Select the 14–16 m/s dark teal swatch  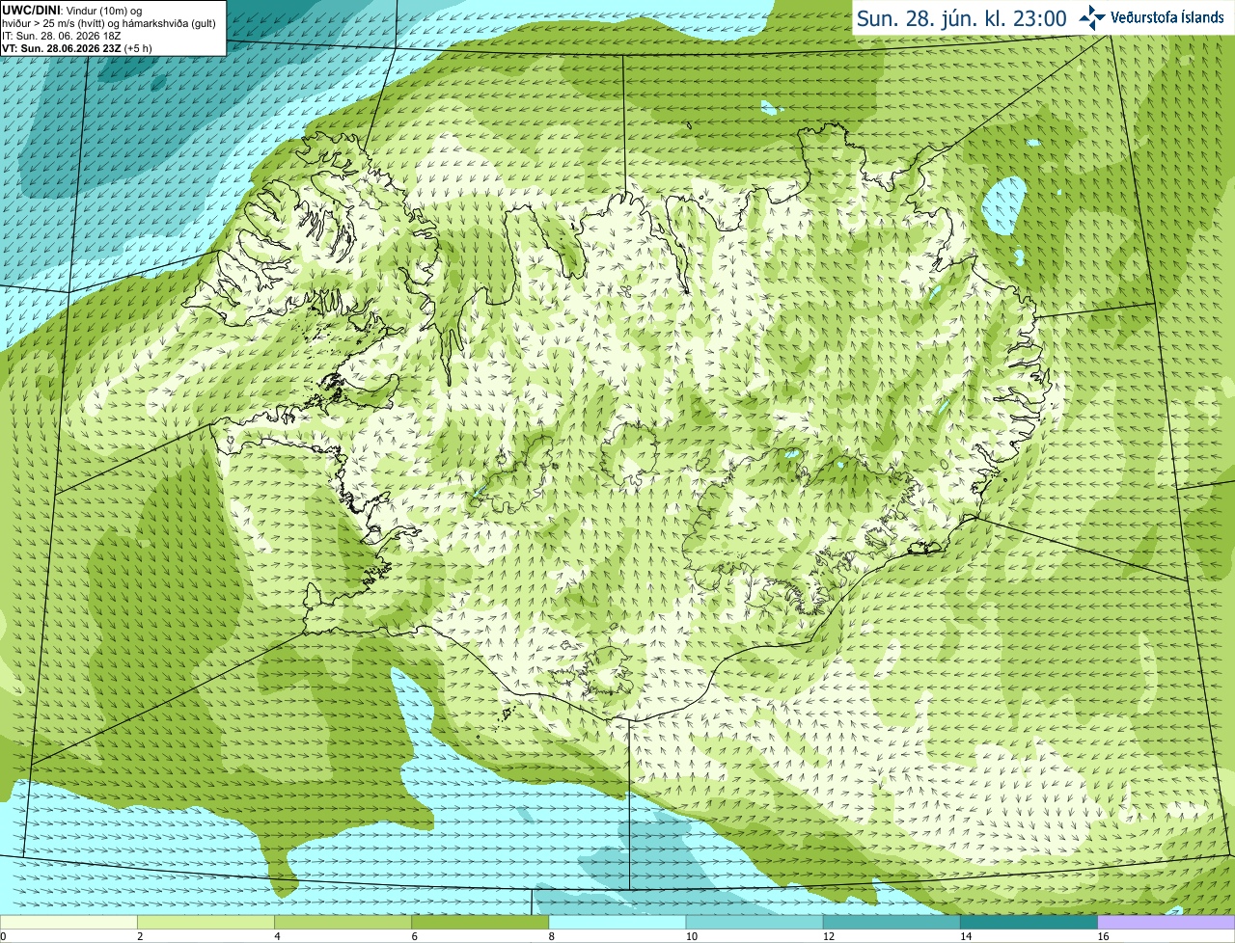point(1029,922)
